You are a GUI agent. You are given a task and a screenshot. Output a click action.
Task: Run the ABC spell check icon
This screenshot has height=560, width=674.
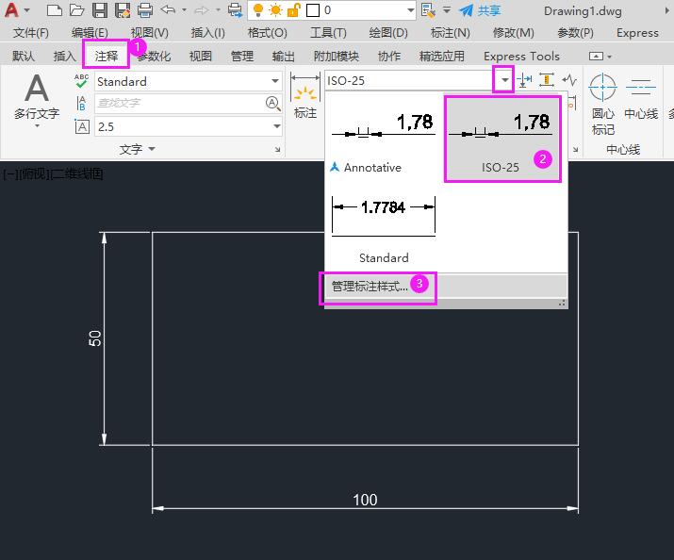(82, 80)
